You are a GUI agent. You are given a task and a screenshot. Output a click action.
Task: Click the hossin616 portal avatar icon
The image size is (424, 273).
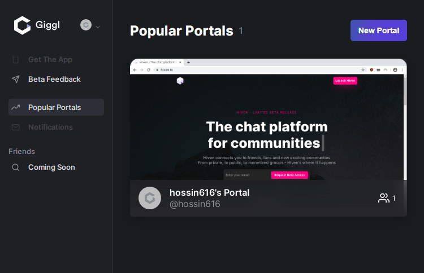tap(150, 198)
